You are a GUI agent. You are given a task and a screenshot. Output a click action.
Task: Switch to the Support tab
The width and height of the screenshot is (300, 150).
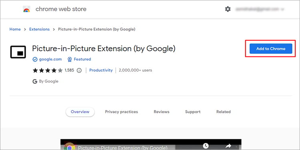193,112
